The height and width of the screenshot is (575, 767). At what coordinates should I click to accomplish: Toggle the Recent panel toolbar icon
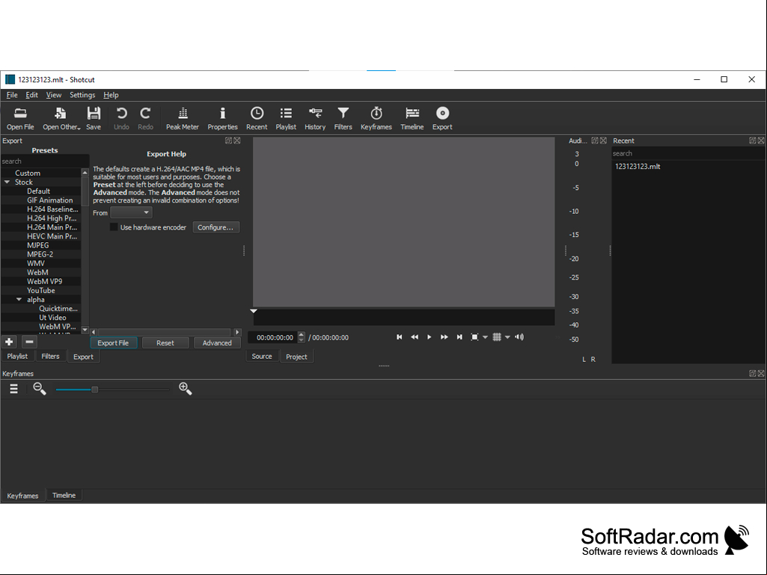257,119
